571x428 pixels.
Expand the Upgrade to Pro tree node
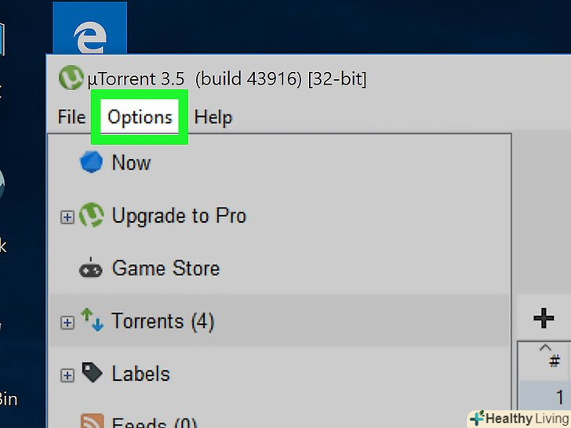(x=67, y=217)
